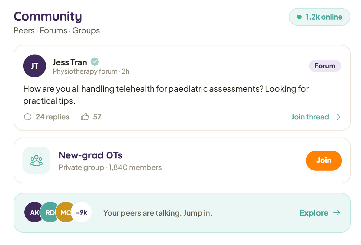
Task: Click the green online status dot
Action: pos(299,17)
